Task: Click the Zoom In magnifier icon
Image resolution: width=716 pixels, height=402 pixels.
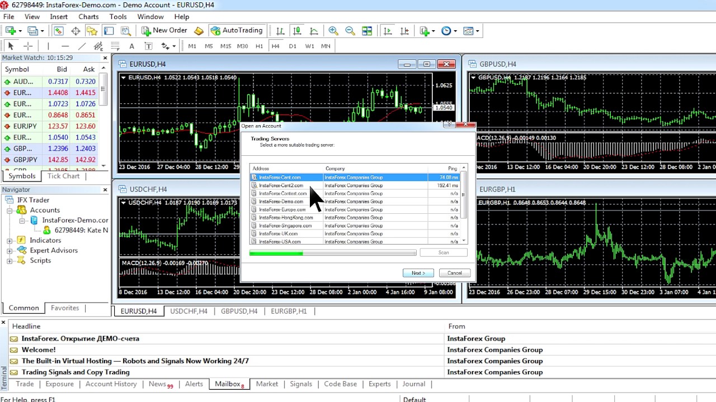Action: pyautogui.click(x=333, y=31)
